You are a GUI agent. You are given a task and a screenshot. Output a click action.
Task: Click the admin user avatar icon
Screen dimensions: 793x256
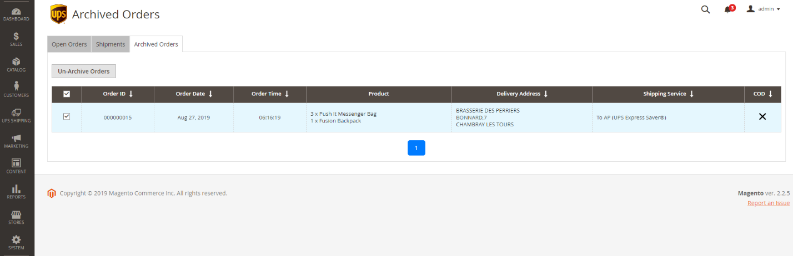(x=751, y=9)
